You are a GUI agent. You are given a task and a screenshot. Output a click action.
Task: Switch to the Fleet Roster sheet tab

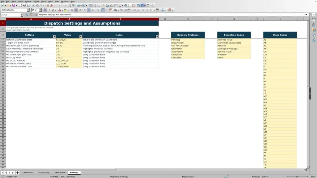(x=60, y=172)
